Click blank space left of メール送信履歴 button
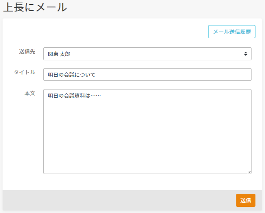Viewport: 265px width, 213px height. click(x=123, y=32)
